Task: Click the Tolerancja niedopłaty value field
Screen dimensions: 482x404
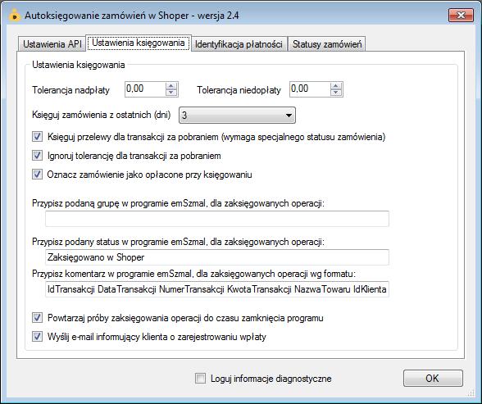Action: pos(310,89)
